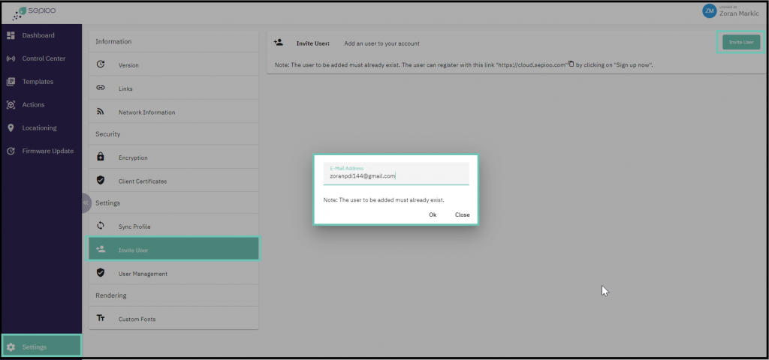Click the Firmware Update clock icon
769x360 pixels.
coord(11,151)
